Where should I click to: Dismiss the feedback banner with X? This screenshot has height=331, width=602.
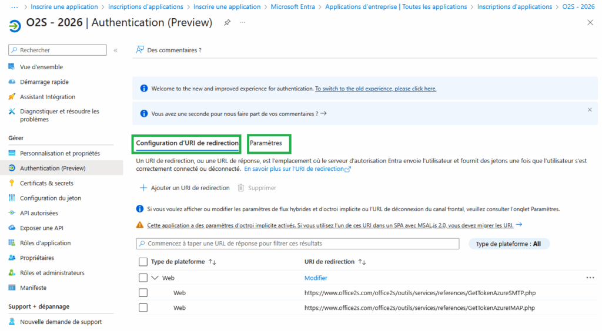(590, 110)
